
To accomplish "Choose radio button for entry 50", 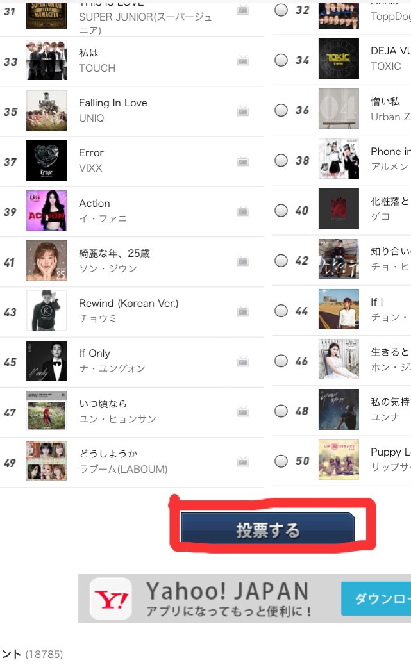I will pyautogui.click(x=281, y=461).
